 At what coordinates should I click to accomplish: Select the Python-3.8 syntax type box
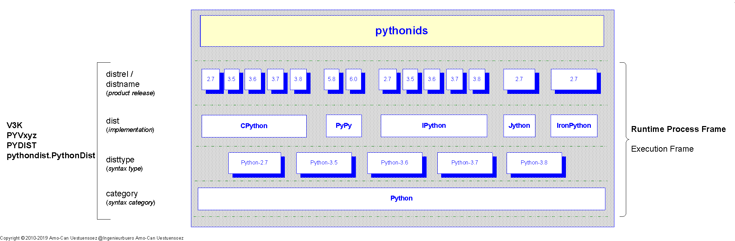[534, 163]
